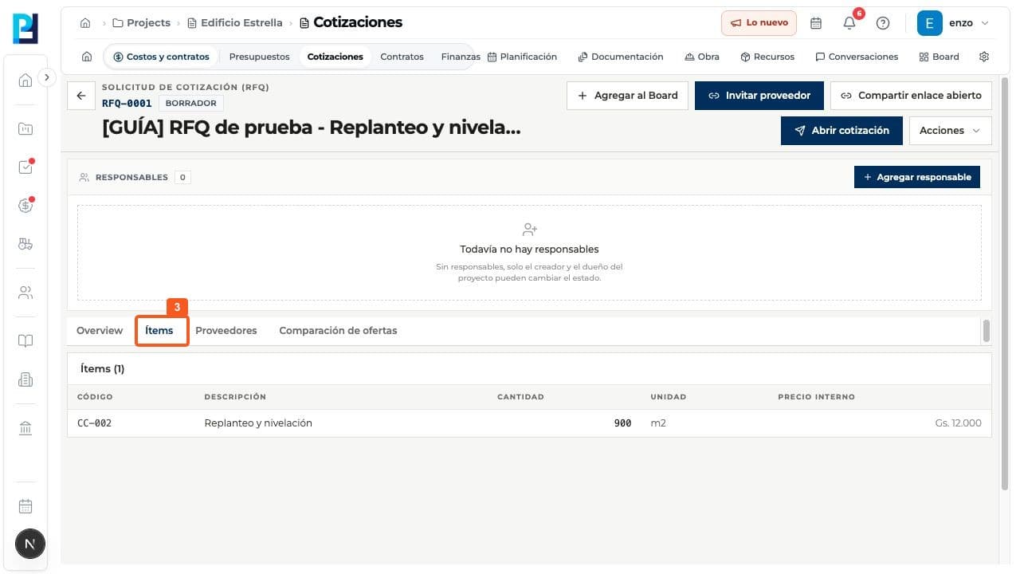Click the app logo in the sidebar

tap(25, 29)
